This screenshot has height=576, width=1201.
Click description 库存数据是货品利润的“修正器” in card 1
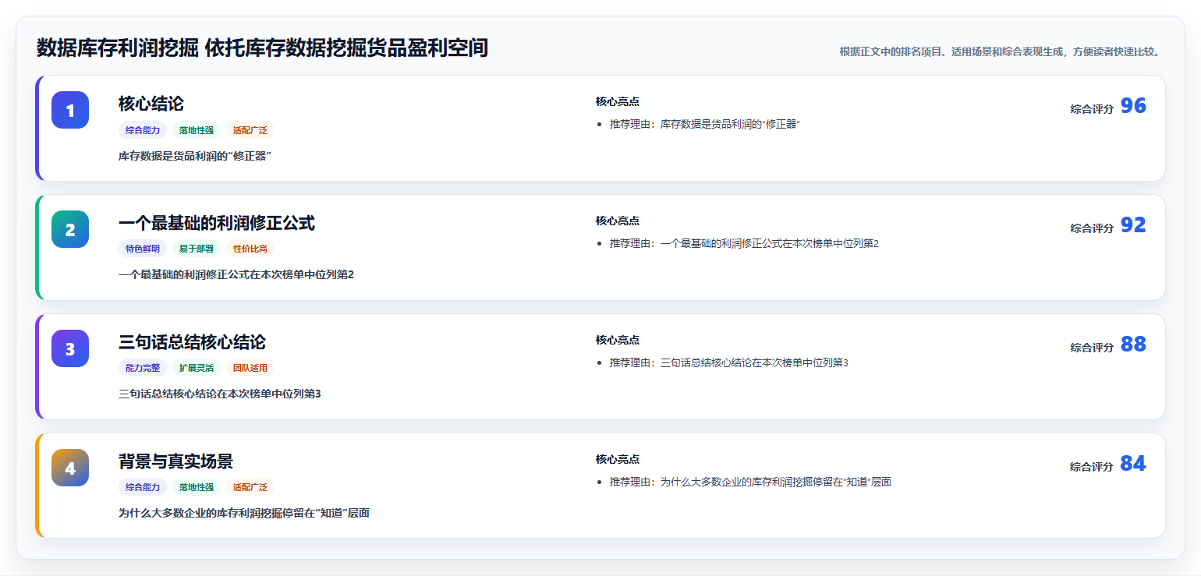tap(195, 156)
